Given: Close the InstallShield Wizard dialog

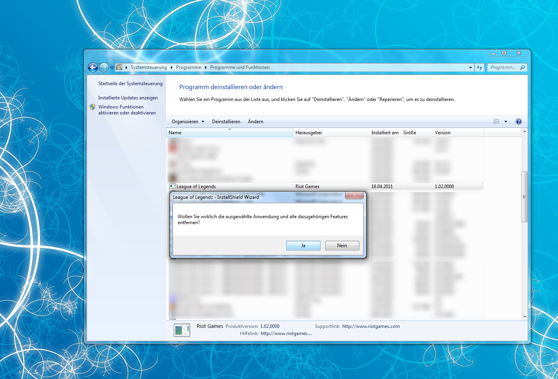Looking at the screenshot, I should click(x=355, y=195).
